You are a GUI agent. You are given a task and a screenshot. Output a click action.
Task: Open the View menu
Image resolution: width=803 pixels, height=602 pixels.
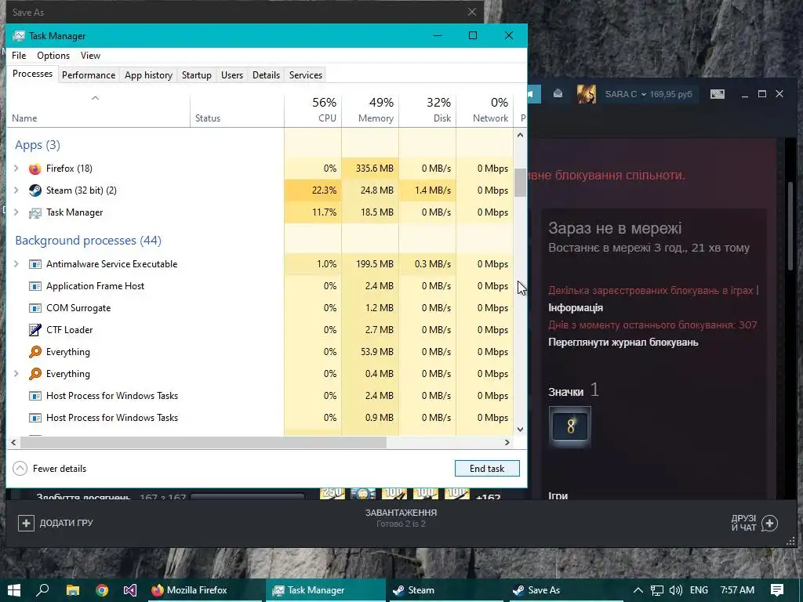[x=90, y=56]
